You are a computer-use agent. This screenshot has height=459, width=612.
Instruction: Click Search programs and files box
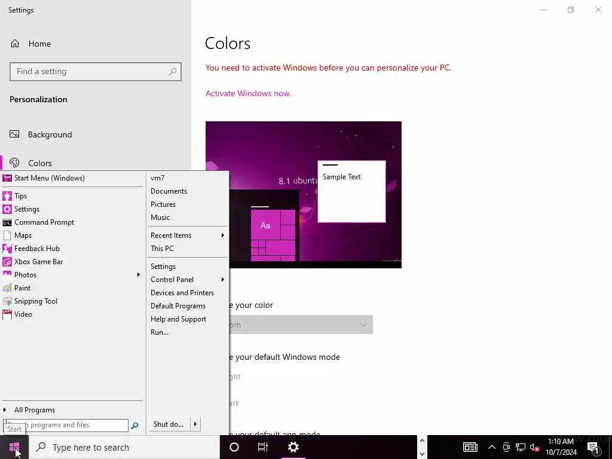point(66,425)
